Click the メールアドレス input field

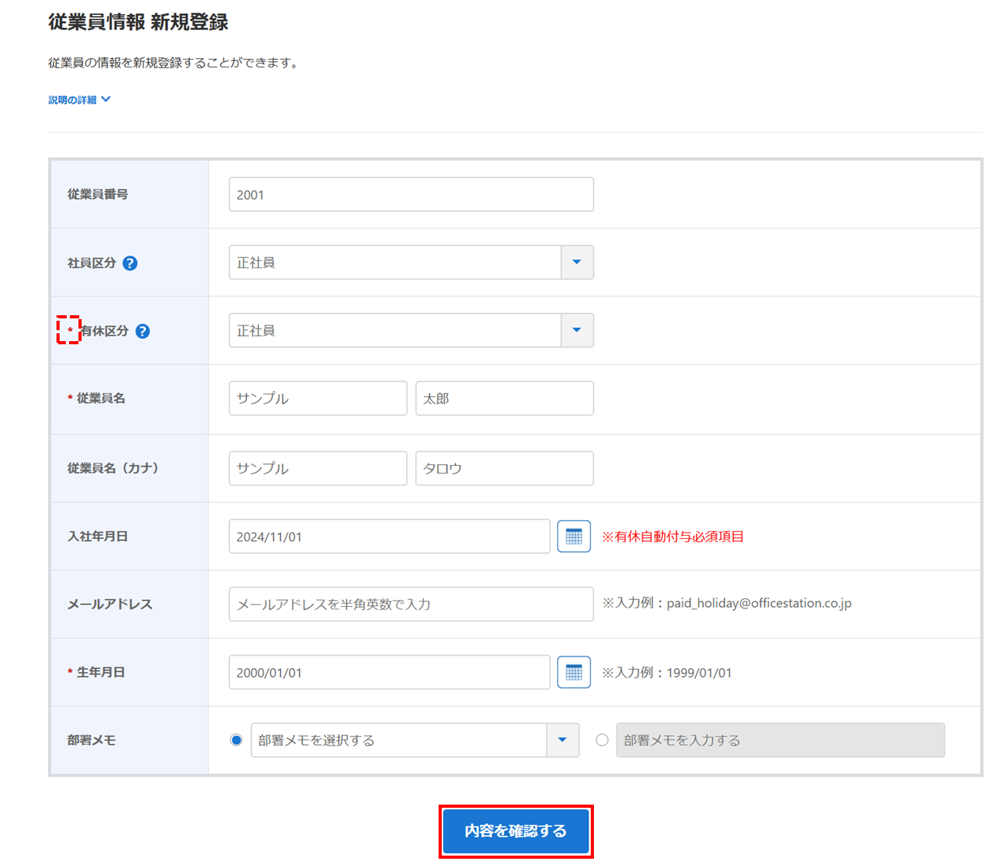(x=410, y=604)
